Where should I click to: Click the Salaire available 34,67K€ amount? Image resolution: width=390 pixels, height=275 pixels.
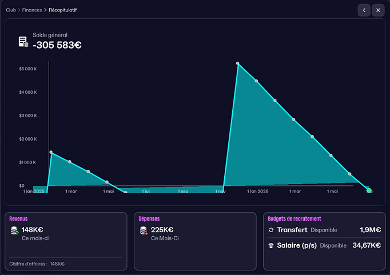(x=367, y=245)
